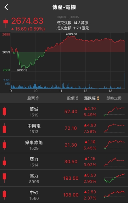
Task: Click the timestamp 01/03(二)13:35
Action: 68,17
